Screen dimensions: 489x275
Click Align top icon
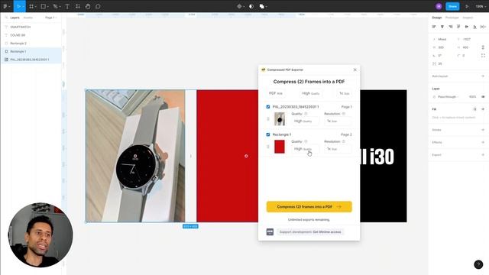tap(458, 27)
